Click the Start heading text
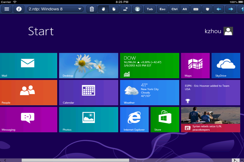 (x=41, y=31)
